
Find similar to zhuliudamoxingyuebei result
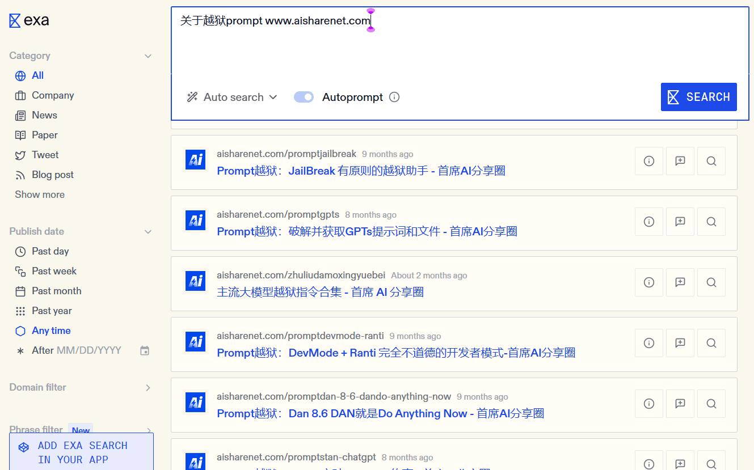tap(711, 282)
